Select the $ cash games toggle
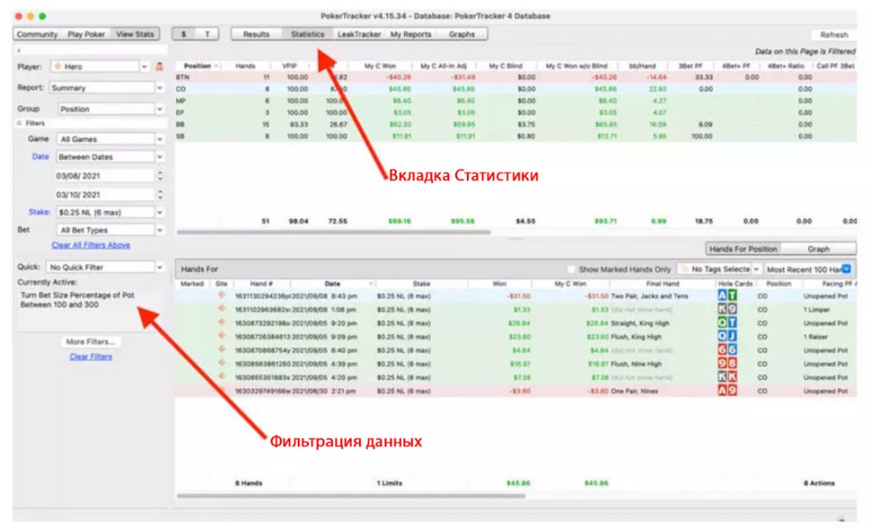This screenshot has height=528, width=871. [x=184, y=34]
